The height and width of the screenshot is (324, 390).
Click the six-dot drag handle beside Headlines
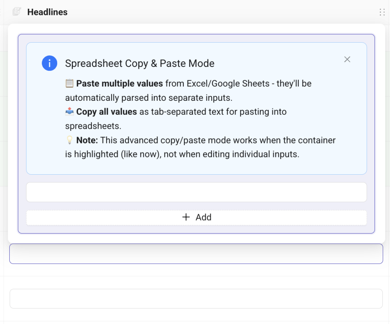[382, 12]
